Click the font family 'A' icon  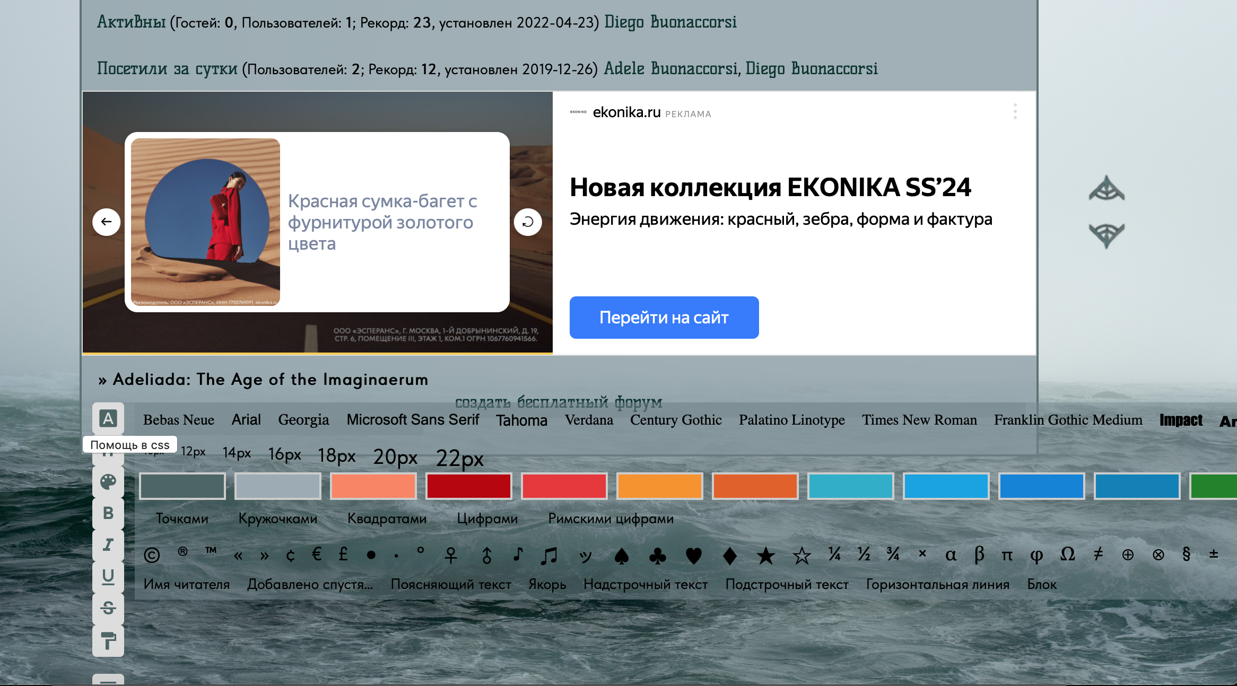pos(108,419)
